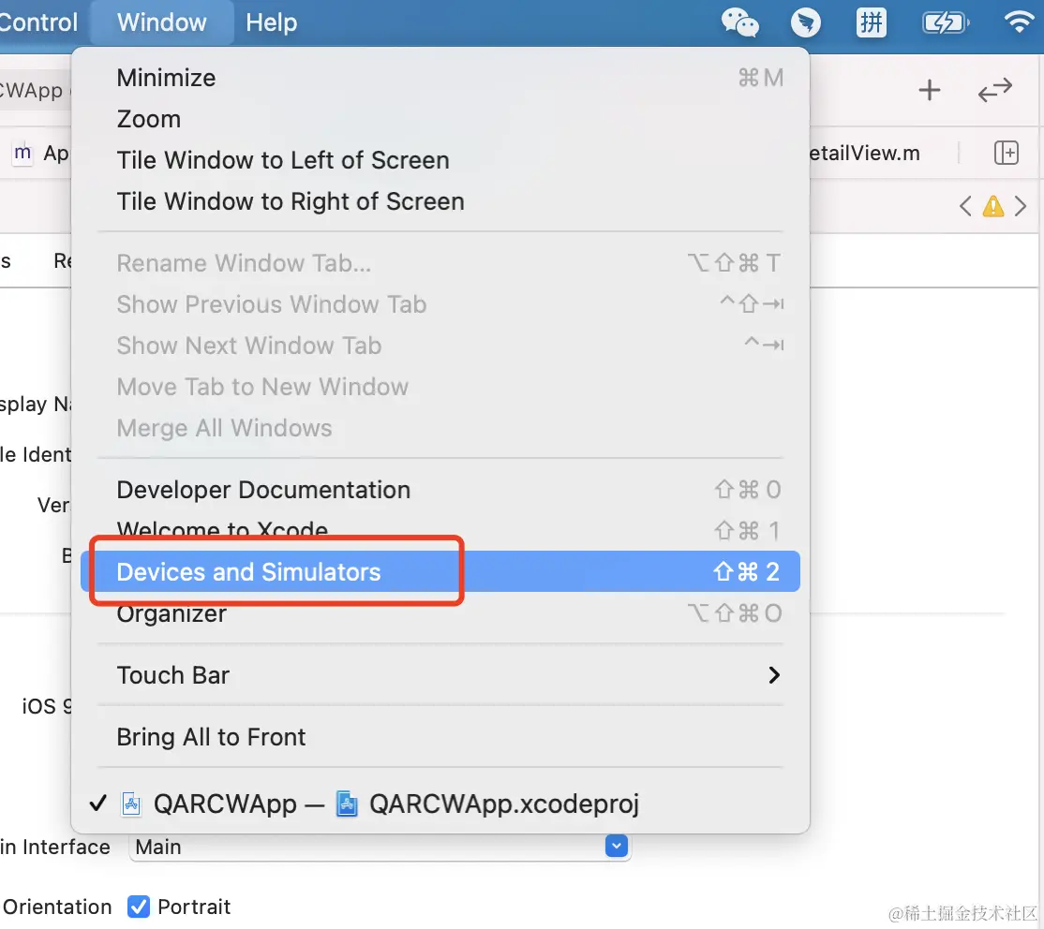The height and width of the screenshot is (929, 1044).
Task: Open the Help menu
Action: click(272, 22)
